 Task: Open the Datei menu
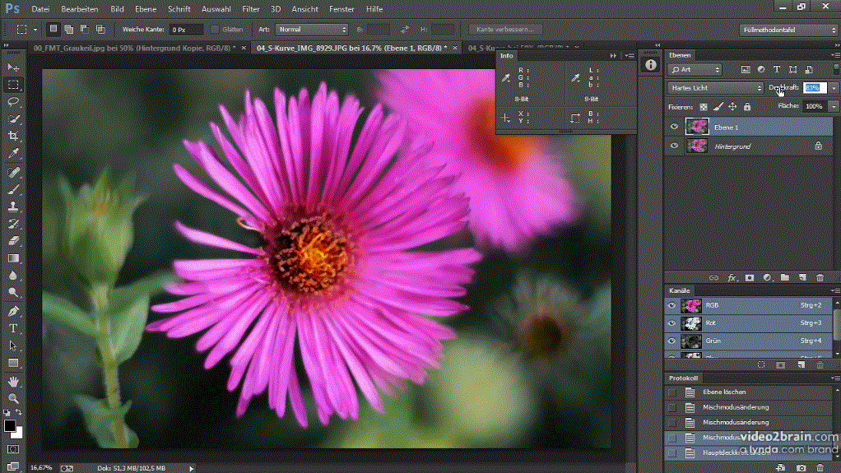tap(41, 9)
